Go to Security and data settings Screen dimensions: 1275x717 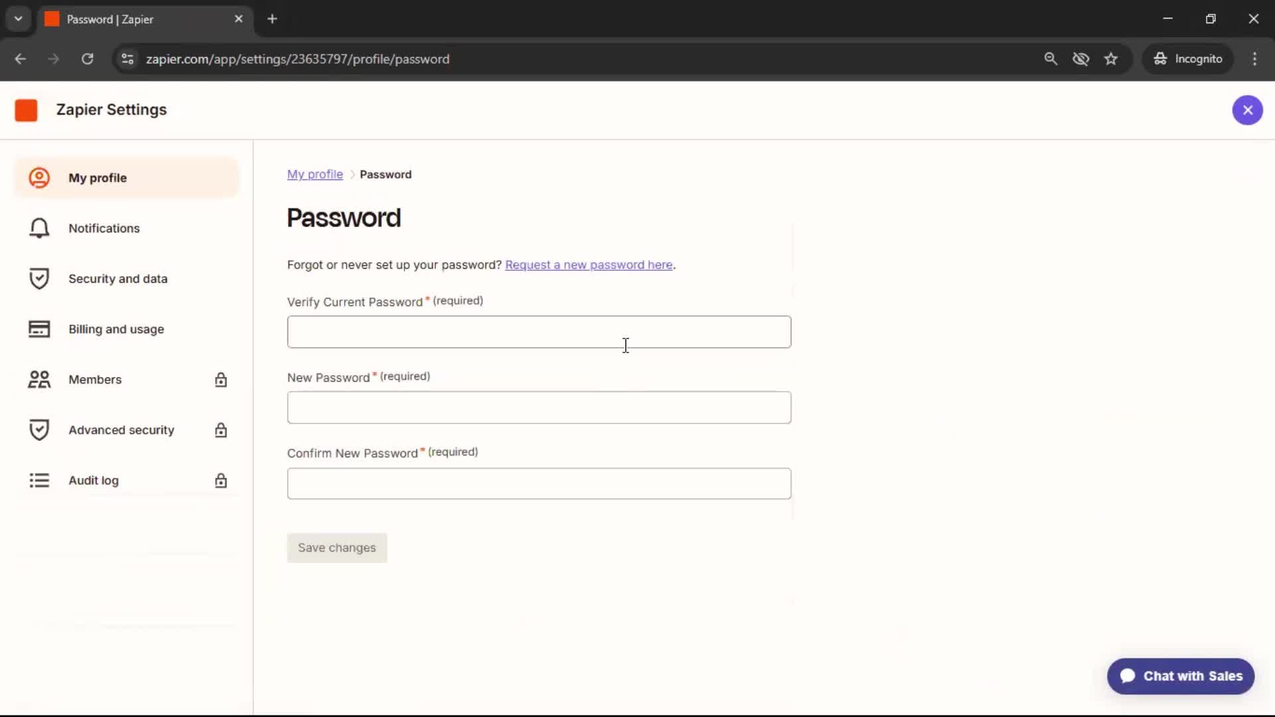(126, 279)
